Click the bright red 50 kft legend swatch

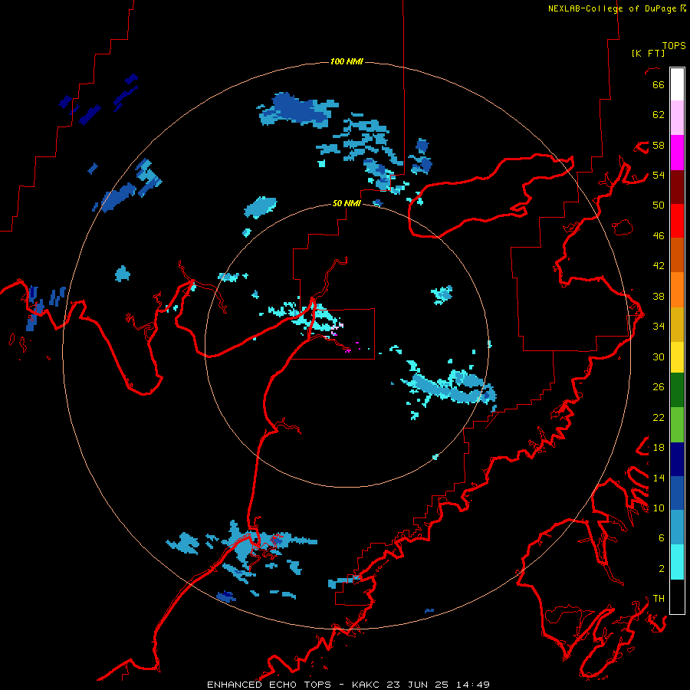pos(677,221)
